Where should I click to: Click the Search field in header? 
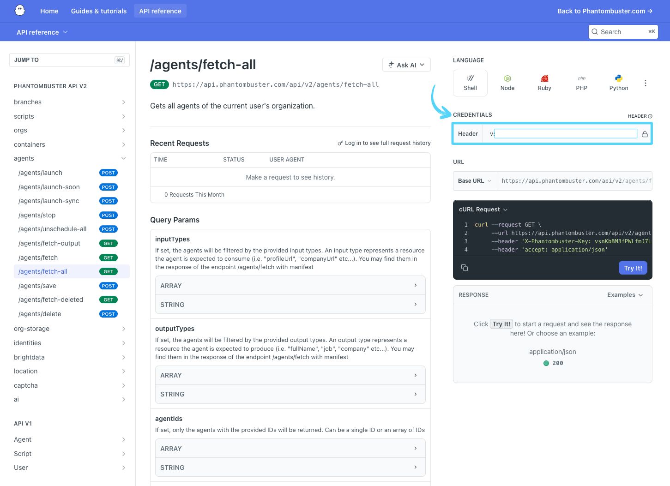(x=623, y=32)
